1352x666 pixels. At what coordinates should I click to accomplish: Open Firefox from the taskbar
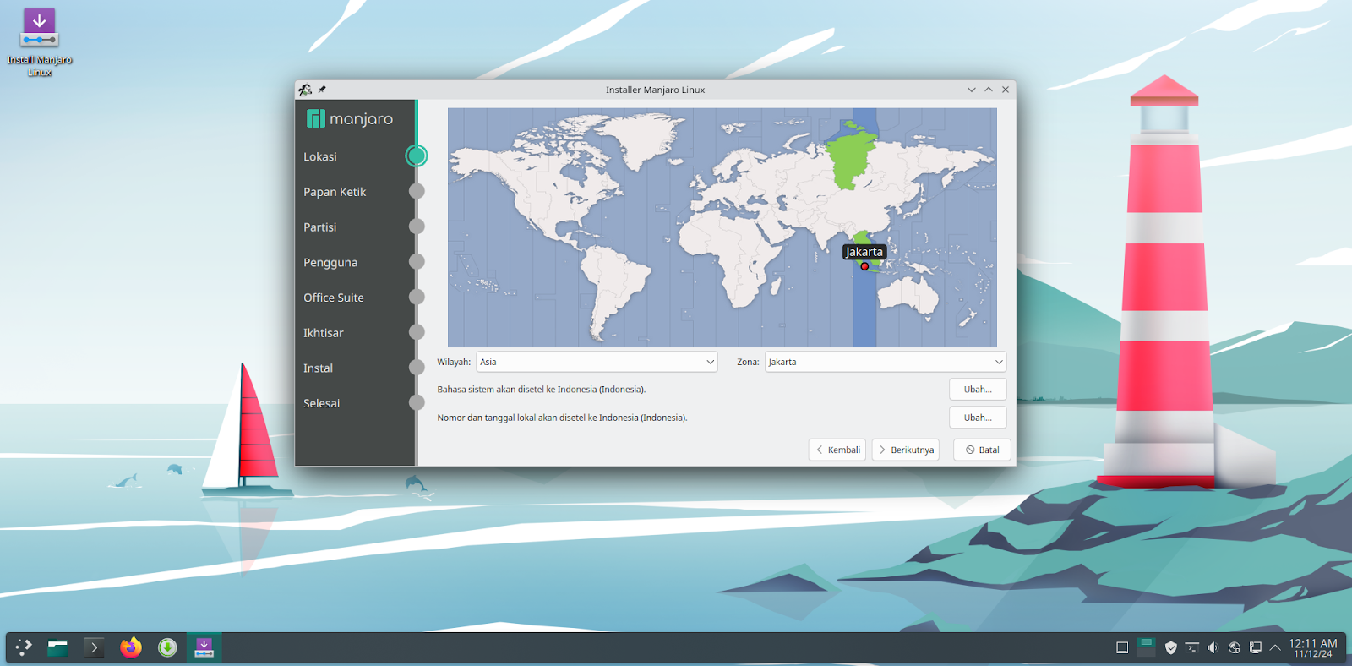point(131,647)
